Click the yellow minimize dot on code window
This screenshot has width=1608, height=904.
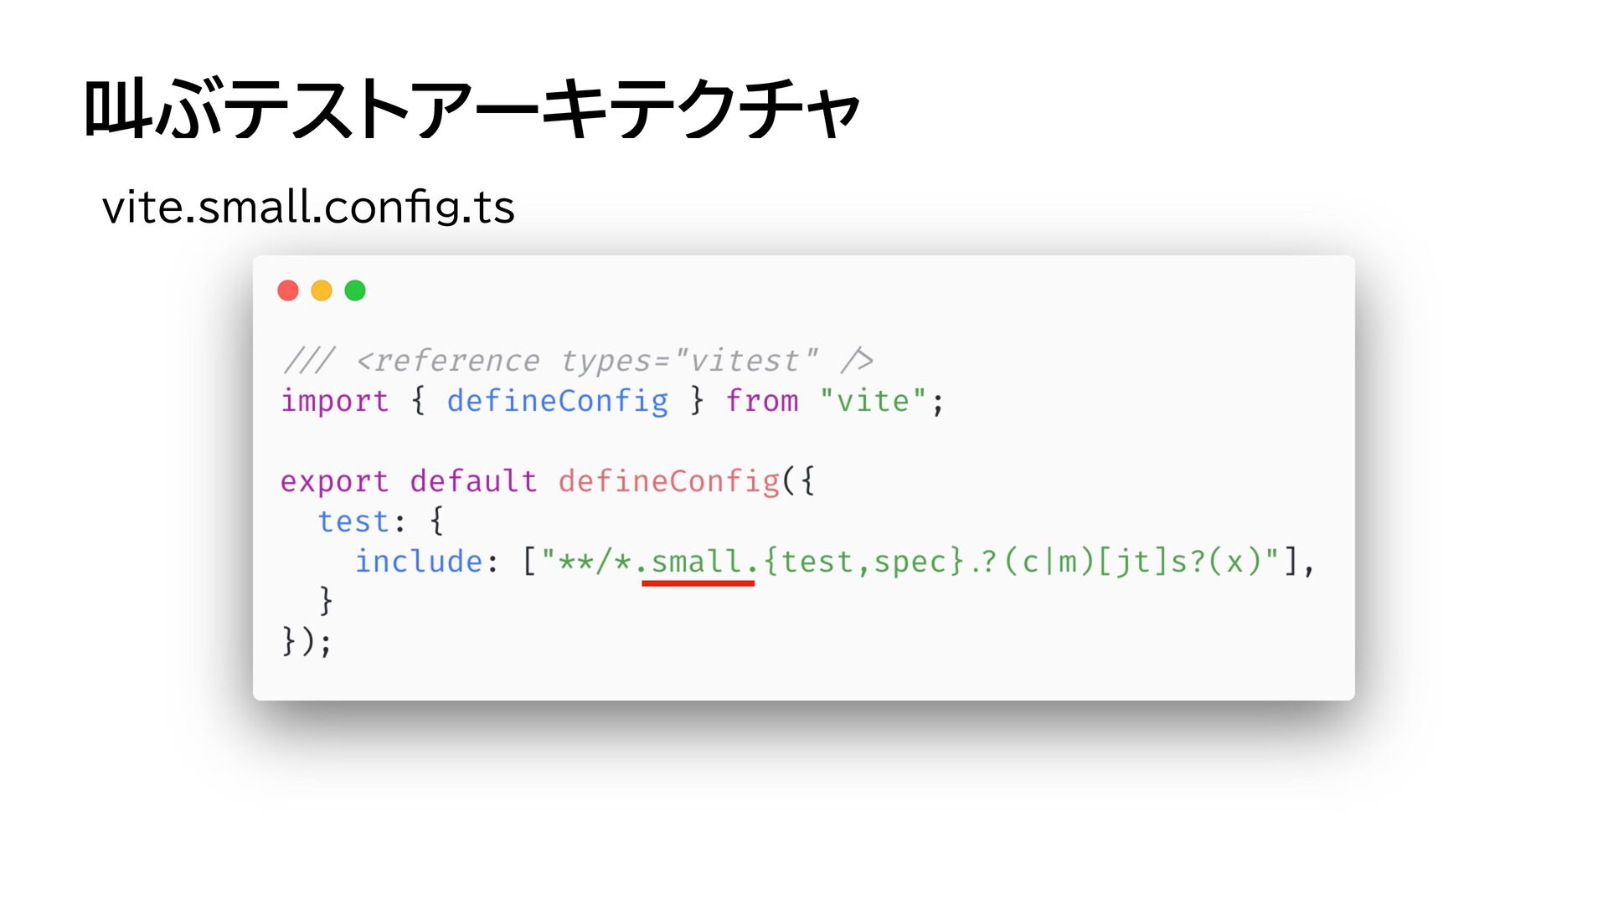pos(322,290)
